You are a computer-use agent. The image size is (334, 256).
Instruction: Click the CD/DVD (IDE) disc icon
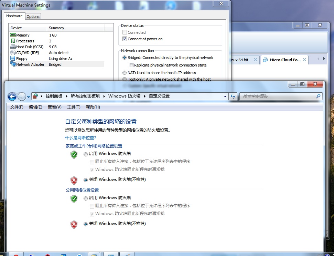coord(13,52)
